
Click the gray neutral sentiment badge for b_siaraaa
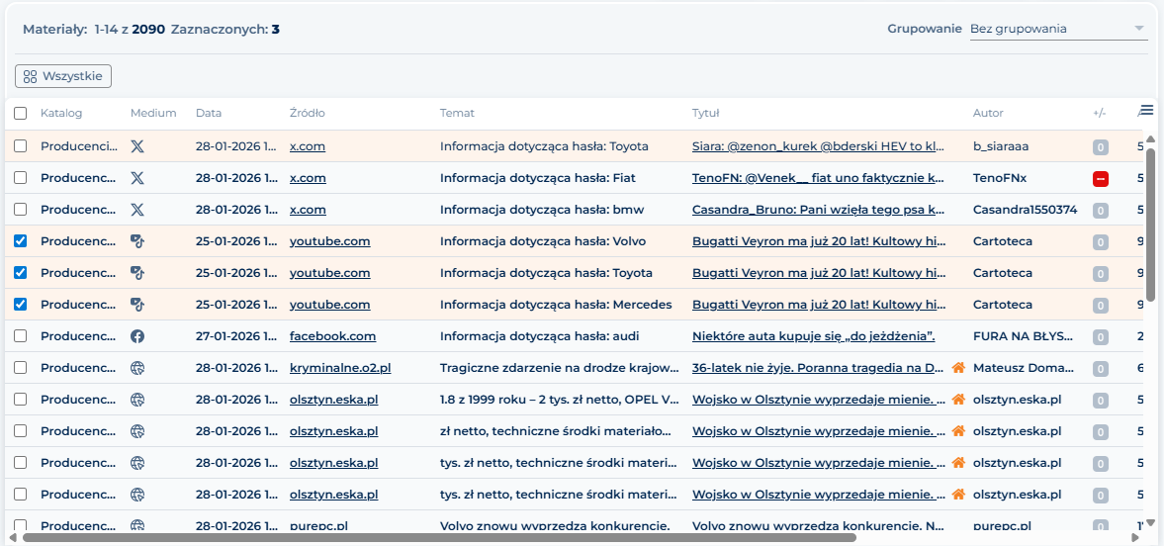(1100, 147)
